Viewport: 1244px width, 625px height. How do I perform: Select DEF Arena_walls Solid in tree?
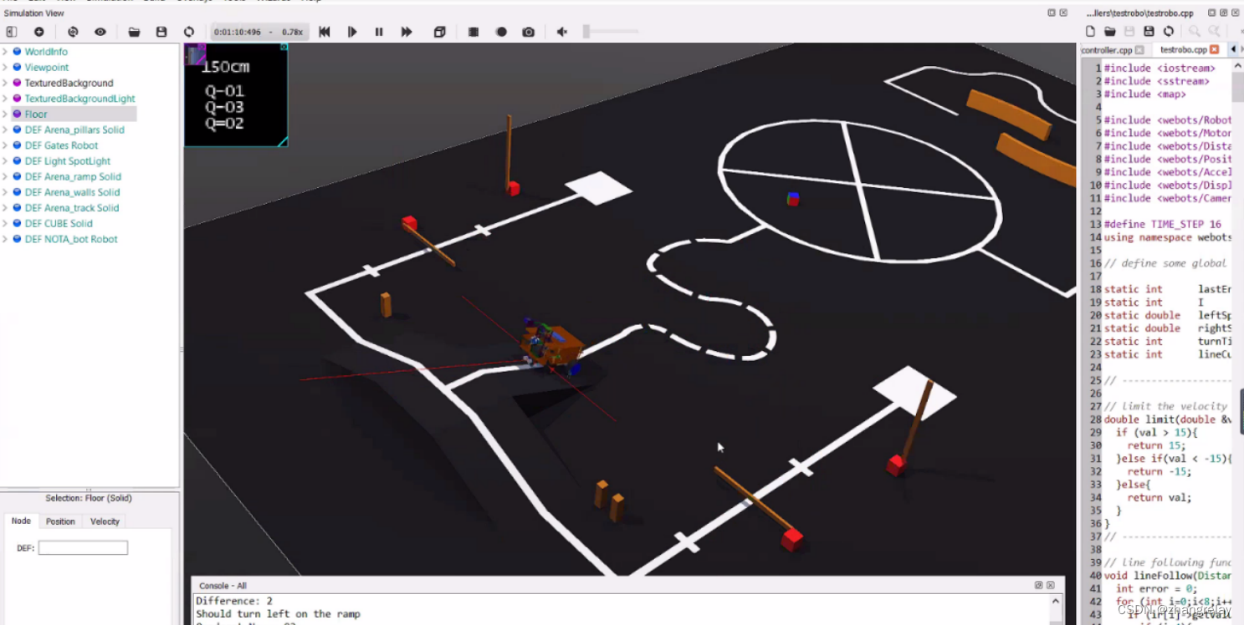[x=73, y=192]
